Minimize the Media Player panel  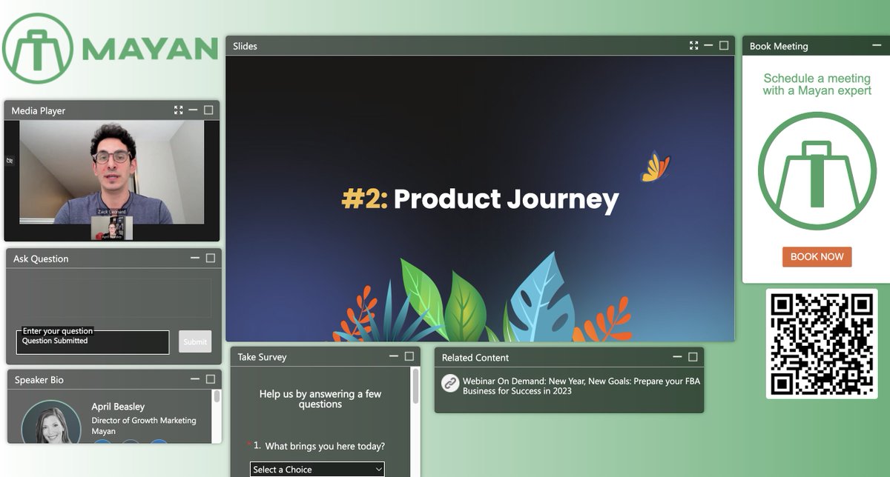[x=194, y=110]
